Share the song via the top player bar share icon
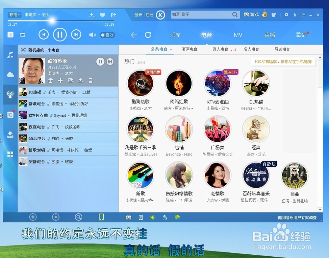This screenshot has height=258, width=329. [113, 15]
